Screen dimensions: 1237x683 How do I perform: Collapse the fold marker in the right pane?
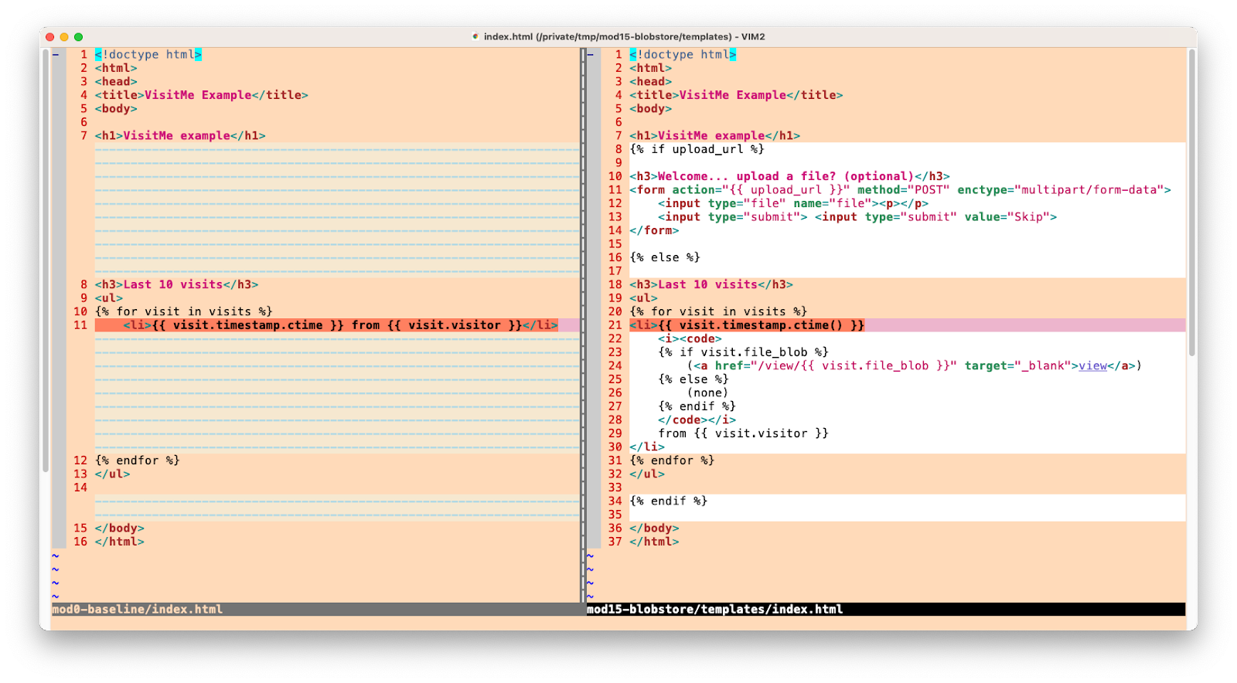point(590,55)
